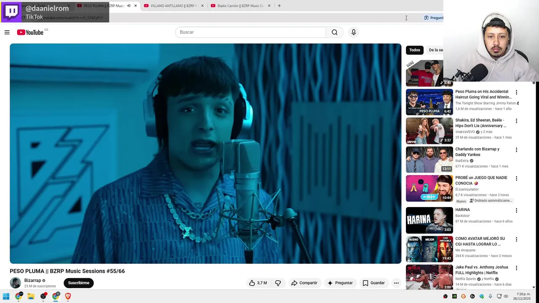Like the video with 3,7 M likes
539x303 pixels.
pyautogui.click(x=258, y=283)
